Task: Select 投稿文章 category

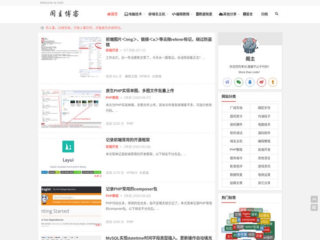Action: [236, 183]
